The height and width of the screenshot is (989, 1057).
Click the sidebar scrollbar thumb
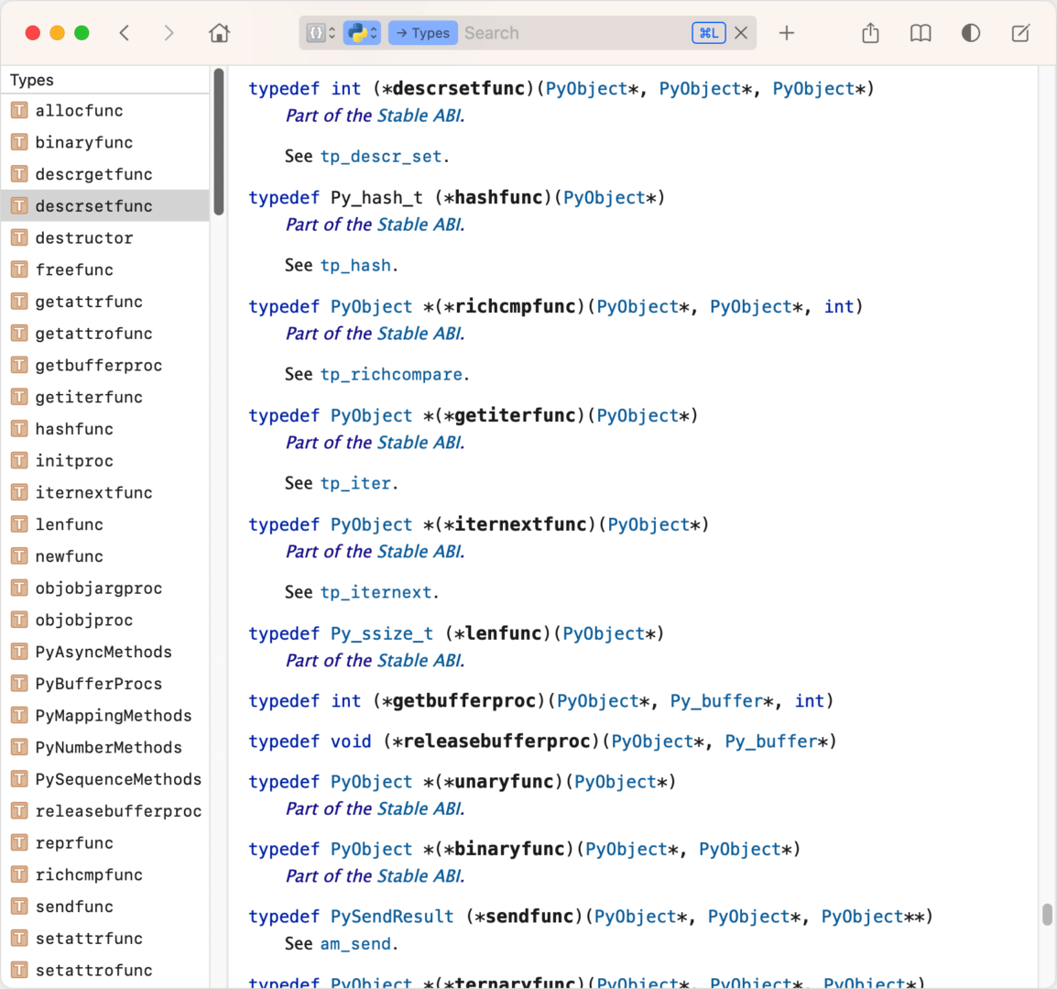(x=218, y=142)
